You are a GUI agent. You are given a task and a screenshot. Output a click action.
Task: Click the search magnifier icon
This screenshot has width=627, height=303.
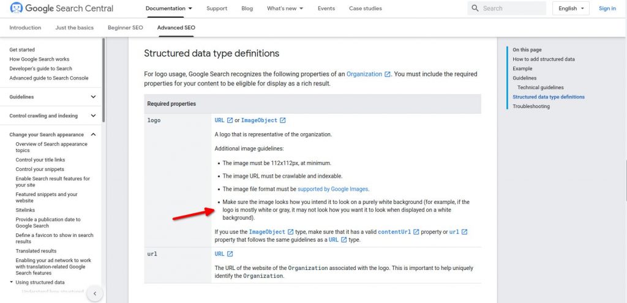(475, 9)
